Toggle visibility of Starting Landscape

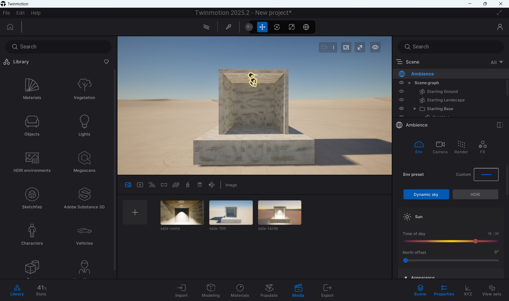(x=401, y=100)
